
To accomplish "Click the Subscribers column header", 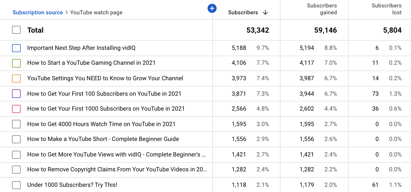I will [243, 12].
